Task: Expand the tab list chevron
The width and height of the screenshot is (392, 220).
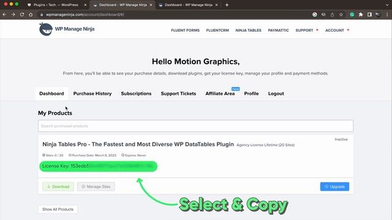Action: click(386, 5)
